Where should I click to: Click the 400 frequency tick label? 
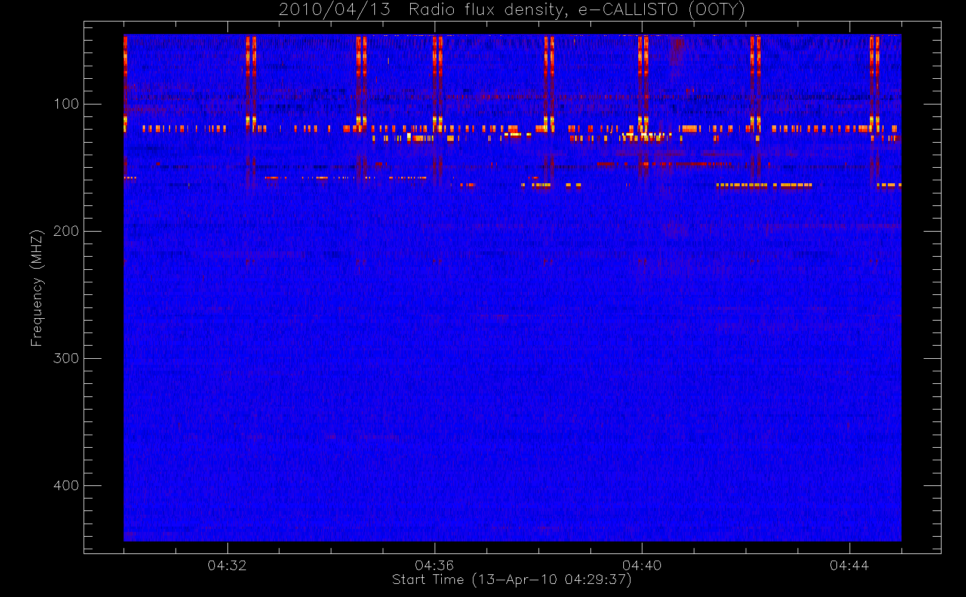[66, 485]
